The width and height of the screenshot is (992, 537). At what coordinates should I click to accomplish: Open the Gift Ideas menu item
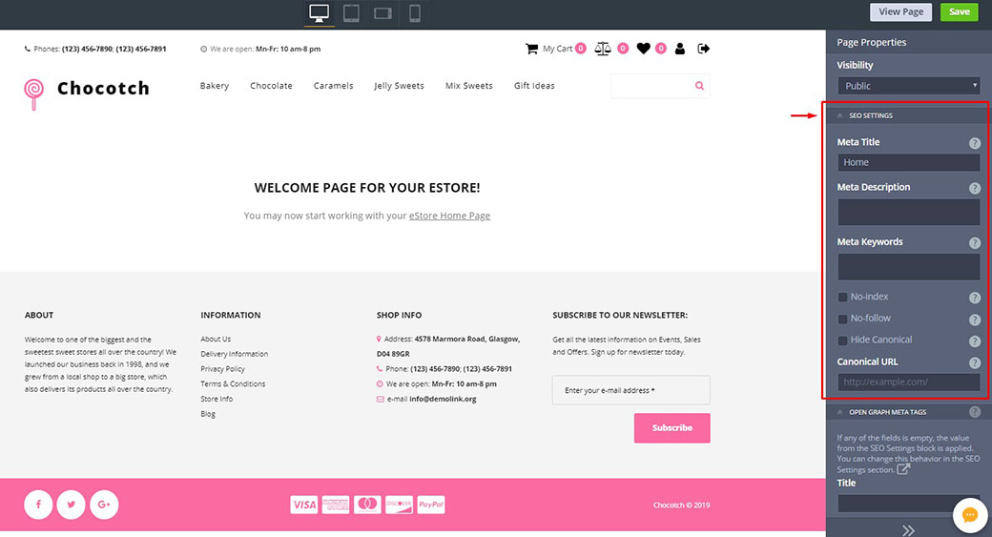pos(534,86)
